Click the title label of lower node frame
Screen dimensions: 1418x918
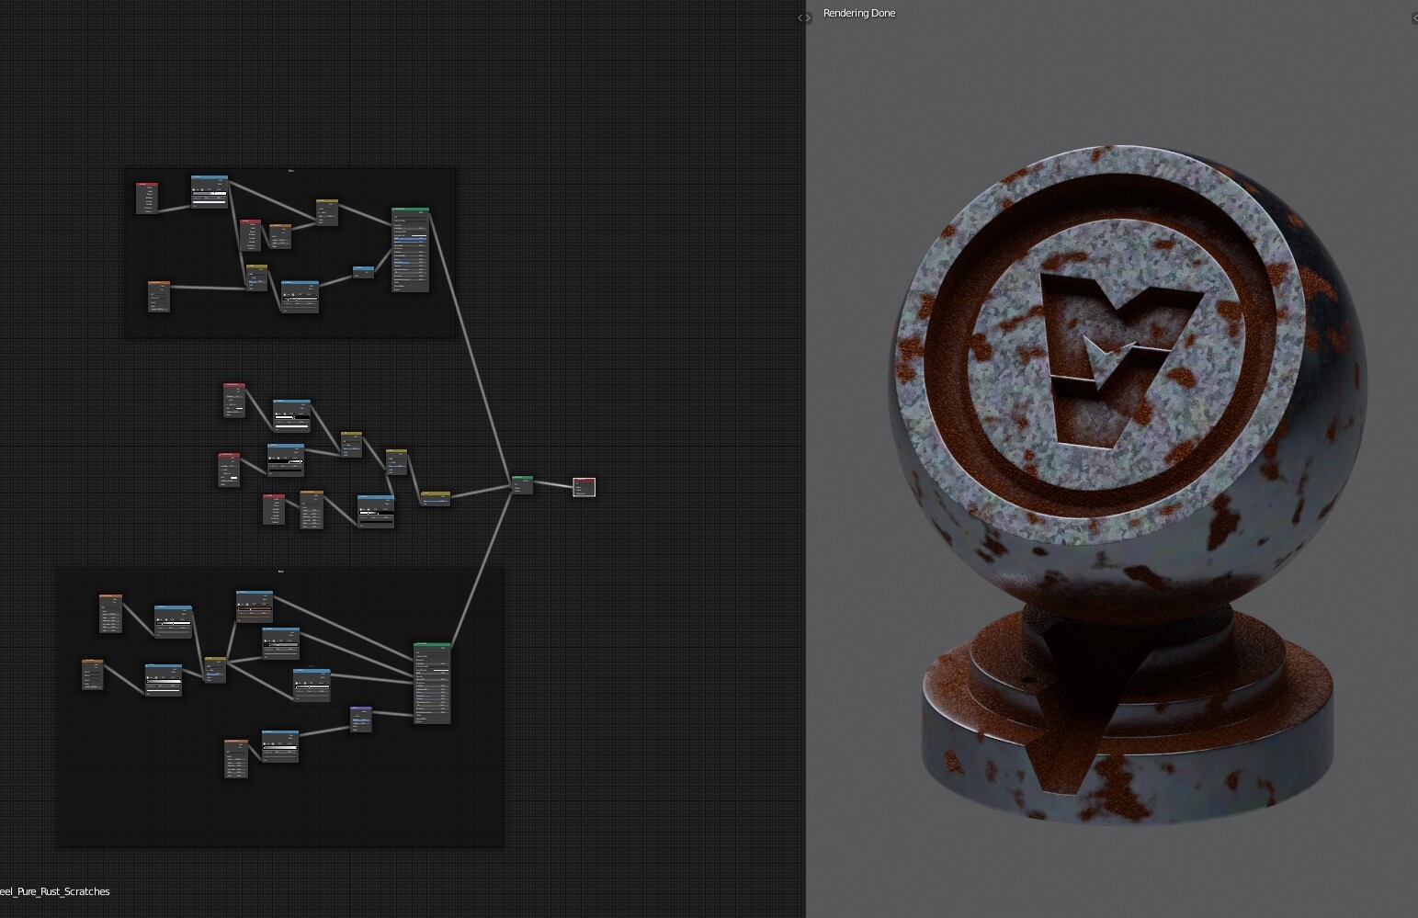[281, 572]
